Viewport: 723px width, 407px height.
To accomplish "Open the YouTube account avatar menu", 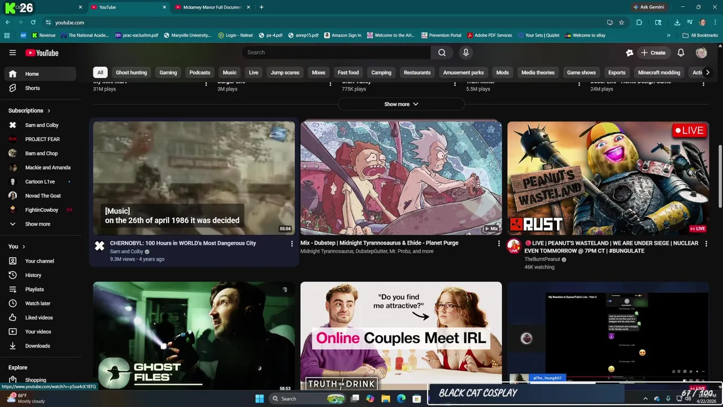I will pos(702,53).
